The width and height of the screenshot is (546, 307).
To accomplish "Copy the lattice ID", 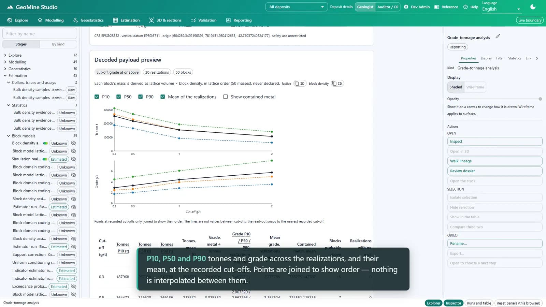I will click(x=300, y=84).
